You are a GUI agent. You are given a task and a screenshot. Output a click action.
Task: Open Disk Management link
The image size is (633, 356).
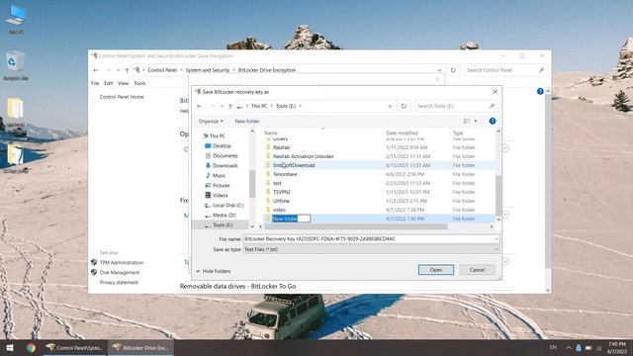[x=120, y=273]
